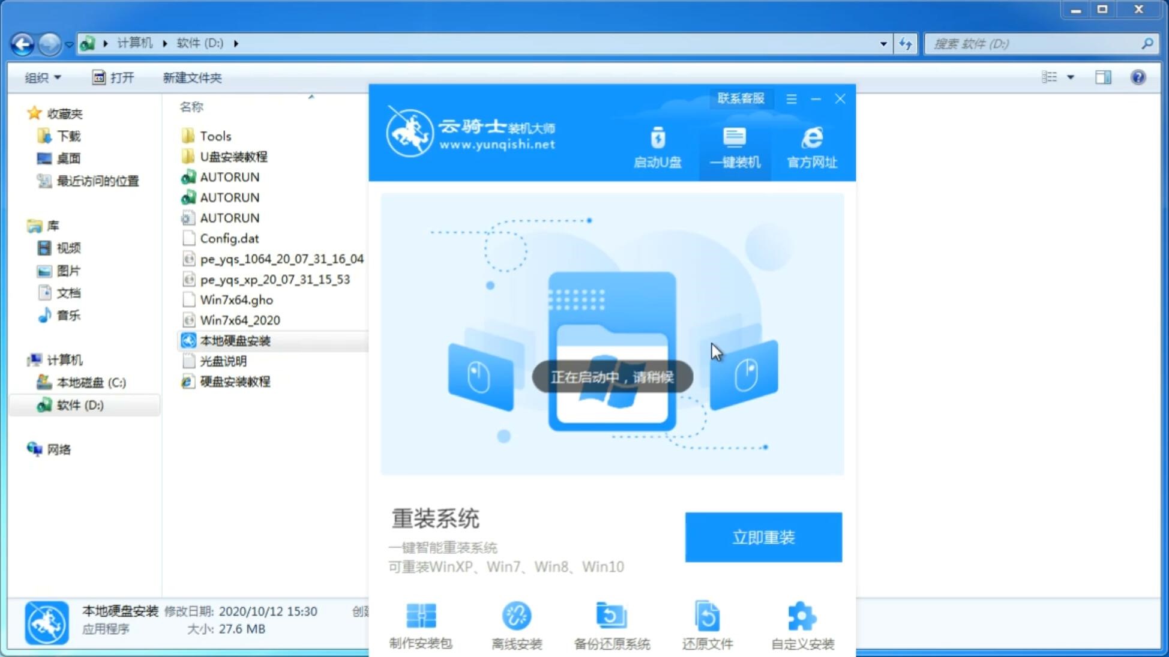Click the 立即重装 (Reinstall Now) button
The width and height of the screenshot is (1169, 657).
tap(763, 538)
